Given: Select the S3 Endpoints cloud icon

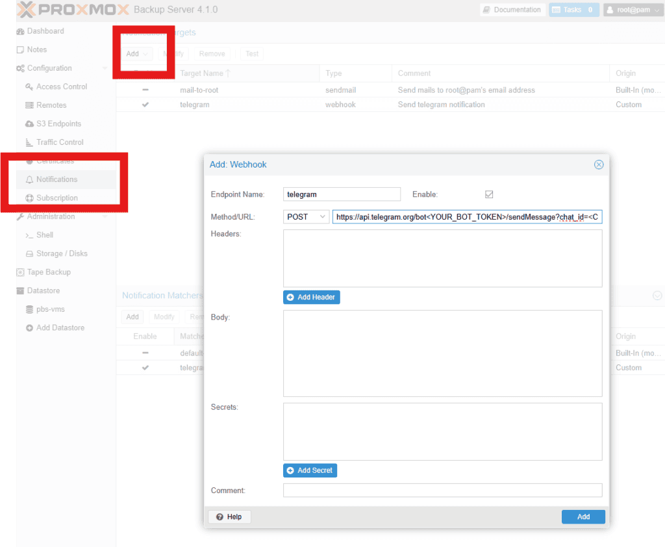Looking at the screenshot, I should tap(29, 123).
